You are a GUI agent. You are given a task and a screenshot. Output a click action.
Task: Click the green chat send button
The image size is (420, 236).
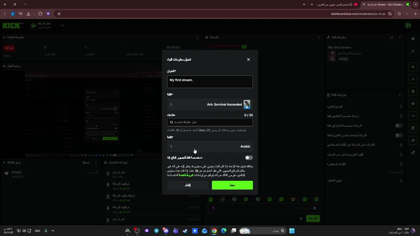(x=313, y=218)
